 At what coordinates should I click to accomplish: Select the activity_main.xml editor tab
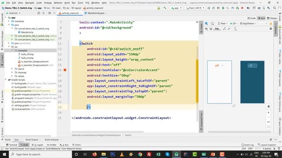click(x=70, y=13)
